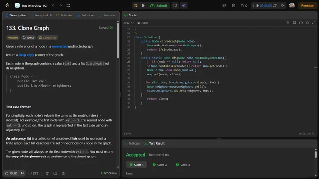Reset the timer with refresh icon
Viewport: 319px width, 179px height.
(275, 6)
